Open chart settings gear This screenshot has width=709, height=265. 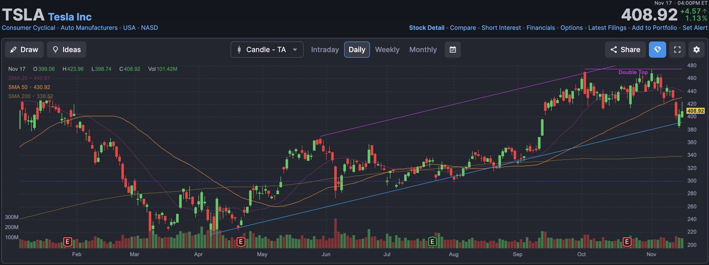pyautogui.click(x=697, y=50)
